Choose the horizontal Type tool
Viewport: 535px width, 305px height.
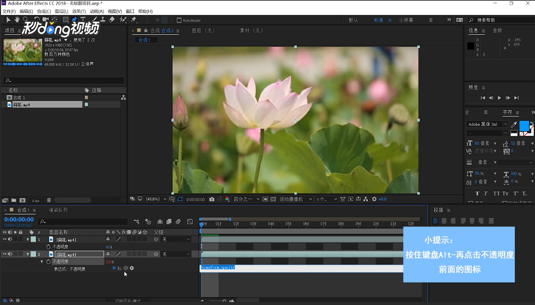(83, 20)
